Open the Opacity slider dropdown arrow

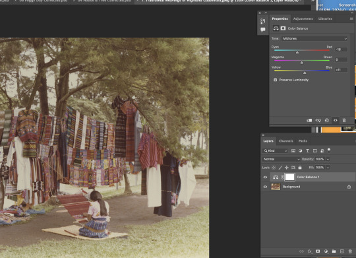[x=328, y=159]
